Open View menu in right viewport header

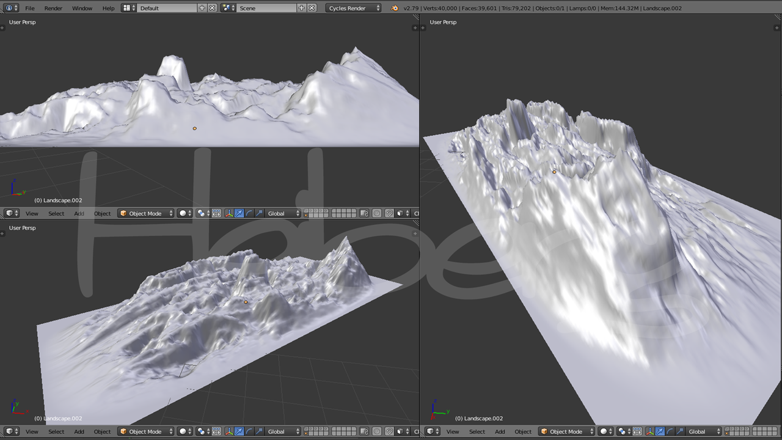[453, 431]
